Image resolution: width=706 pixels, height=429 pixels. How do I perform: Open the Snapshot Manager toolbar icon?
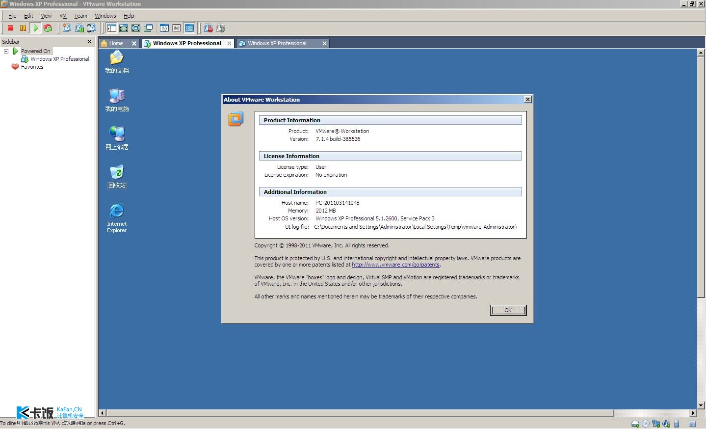point(91,28)
